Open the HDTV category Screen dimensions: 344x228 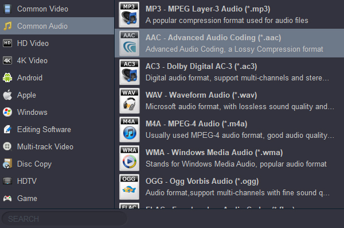pyautogui.click(x=57, y=181)
